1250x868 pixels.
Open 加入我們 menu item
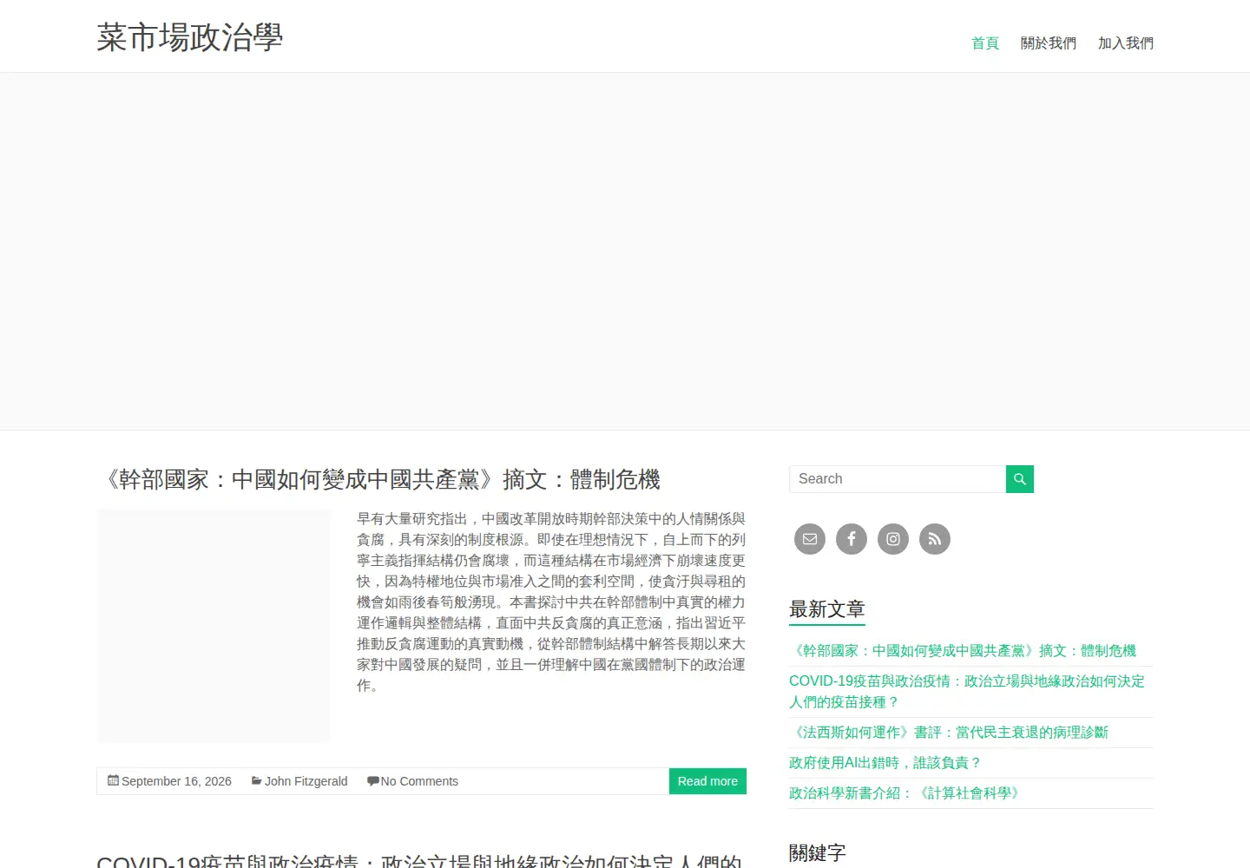point(1126,43)
